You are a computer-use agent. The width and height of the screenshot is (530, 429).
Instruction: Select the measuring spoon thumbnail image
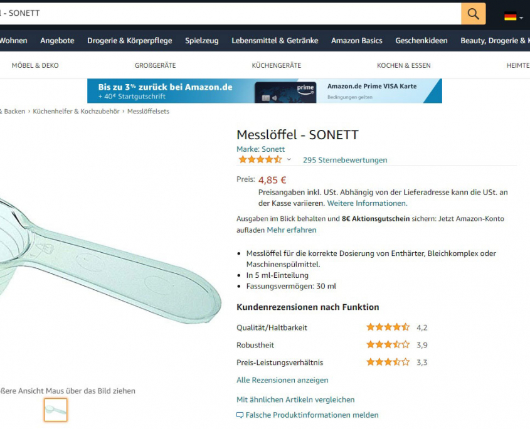(x=55, y=410)
